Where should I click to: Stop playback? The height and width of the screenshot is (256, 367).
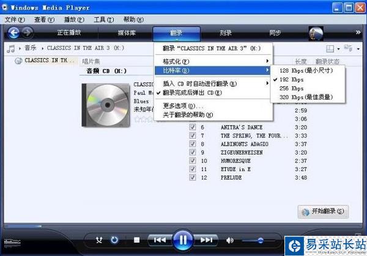point(136,240)
